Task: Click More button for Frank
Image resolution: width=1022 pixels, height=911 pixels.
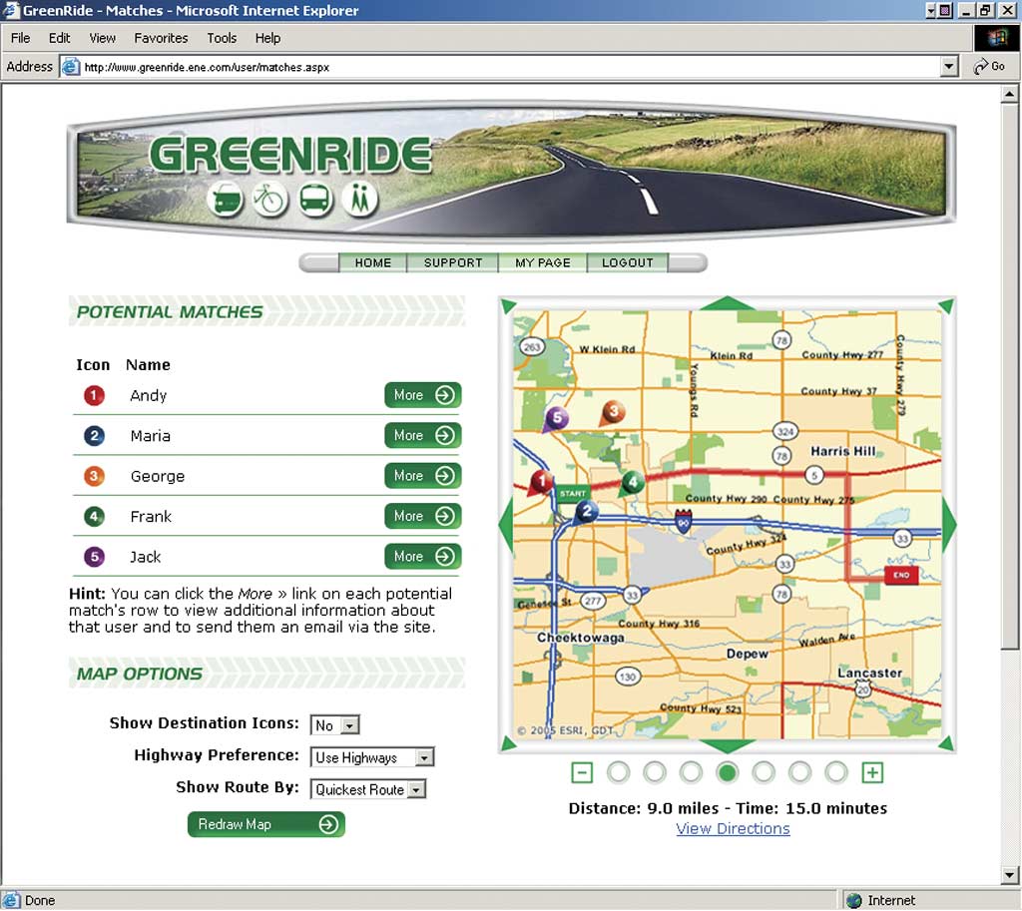Action: point(423,517)
